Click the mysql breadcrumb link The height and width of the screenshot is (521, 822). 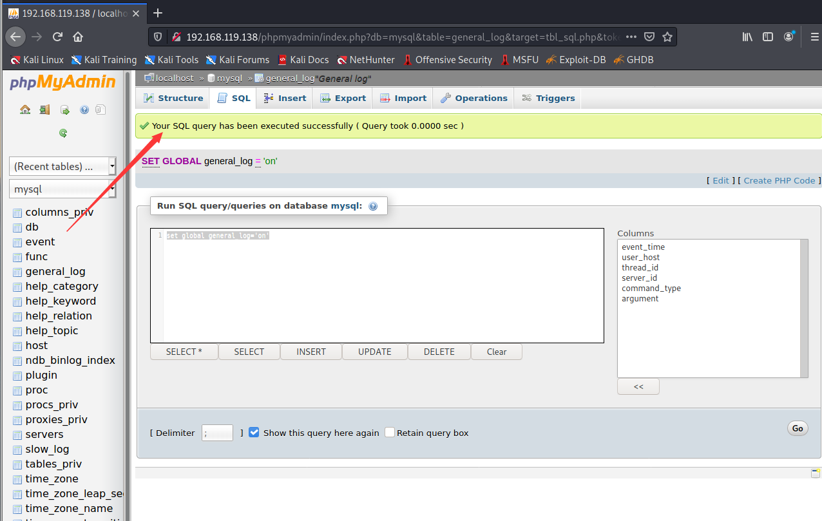click(x=229, y=78)
